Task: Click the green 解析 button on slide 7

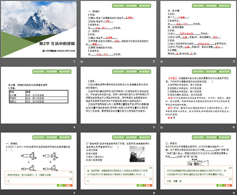Action: (x=60, y=185)
